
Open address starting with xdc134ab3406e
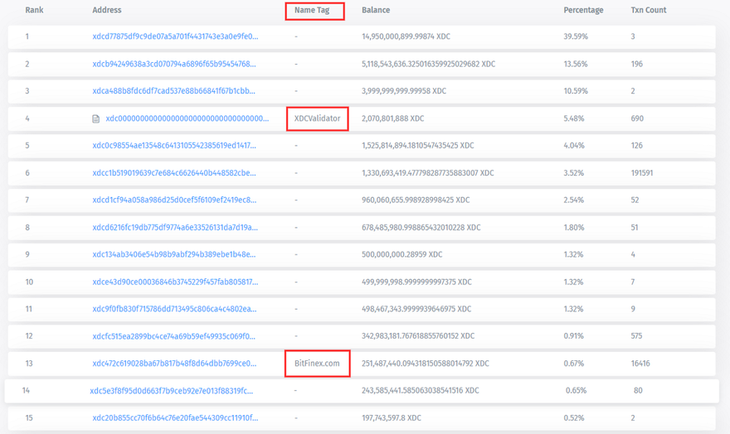(x=174, y=254)
